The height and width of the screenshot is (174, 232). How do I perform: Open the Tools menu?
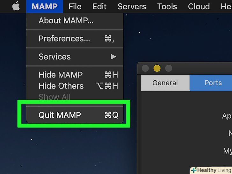[167, 6]
